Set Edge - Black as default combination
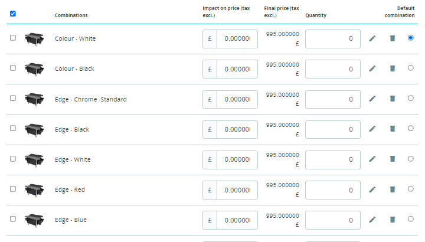Image resolution: width=425 pixels, height=242 pixels. [410, 128]
